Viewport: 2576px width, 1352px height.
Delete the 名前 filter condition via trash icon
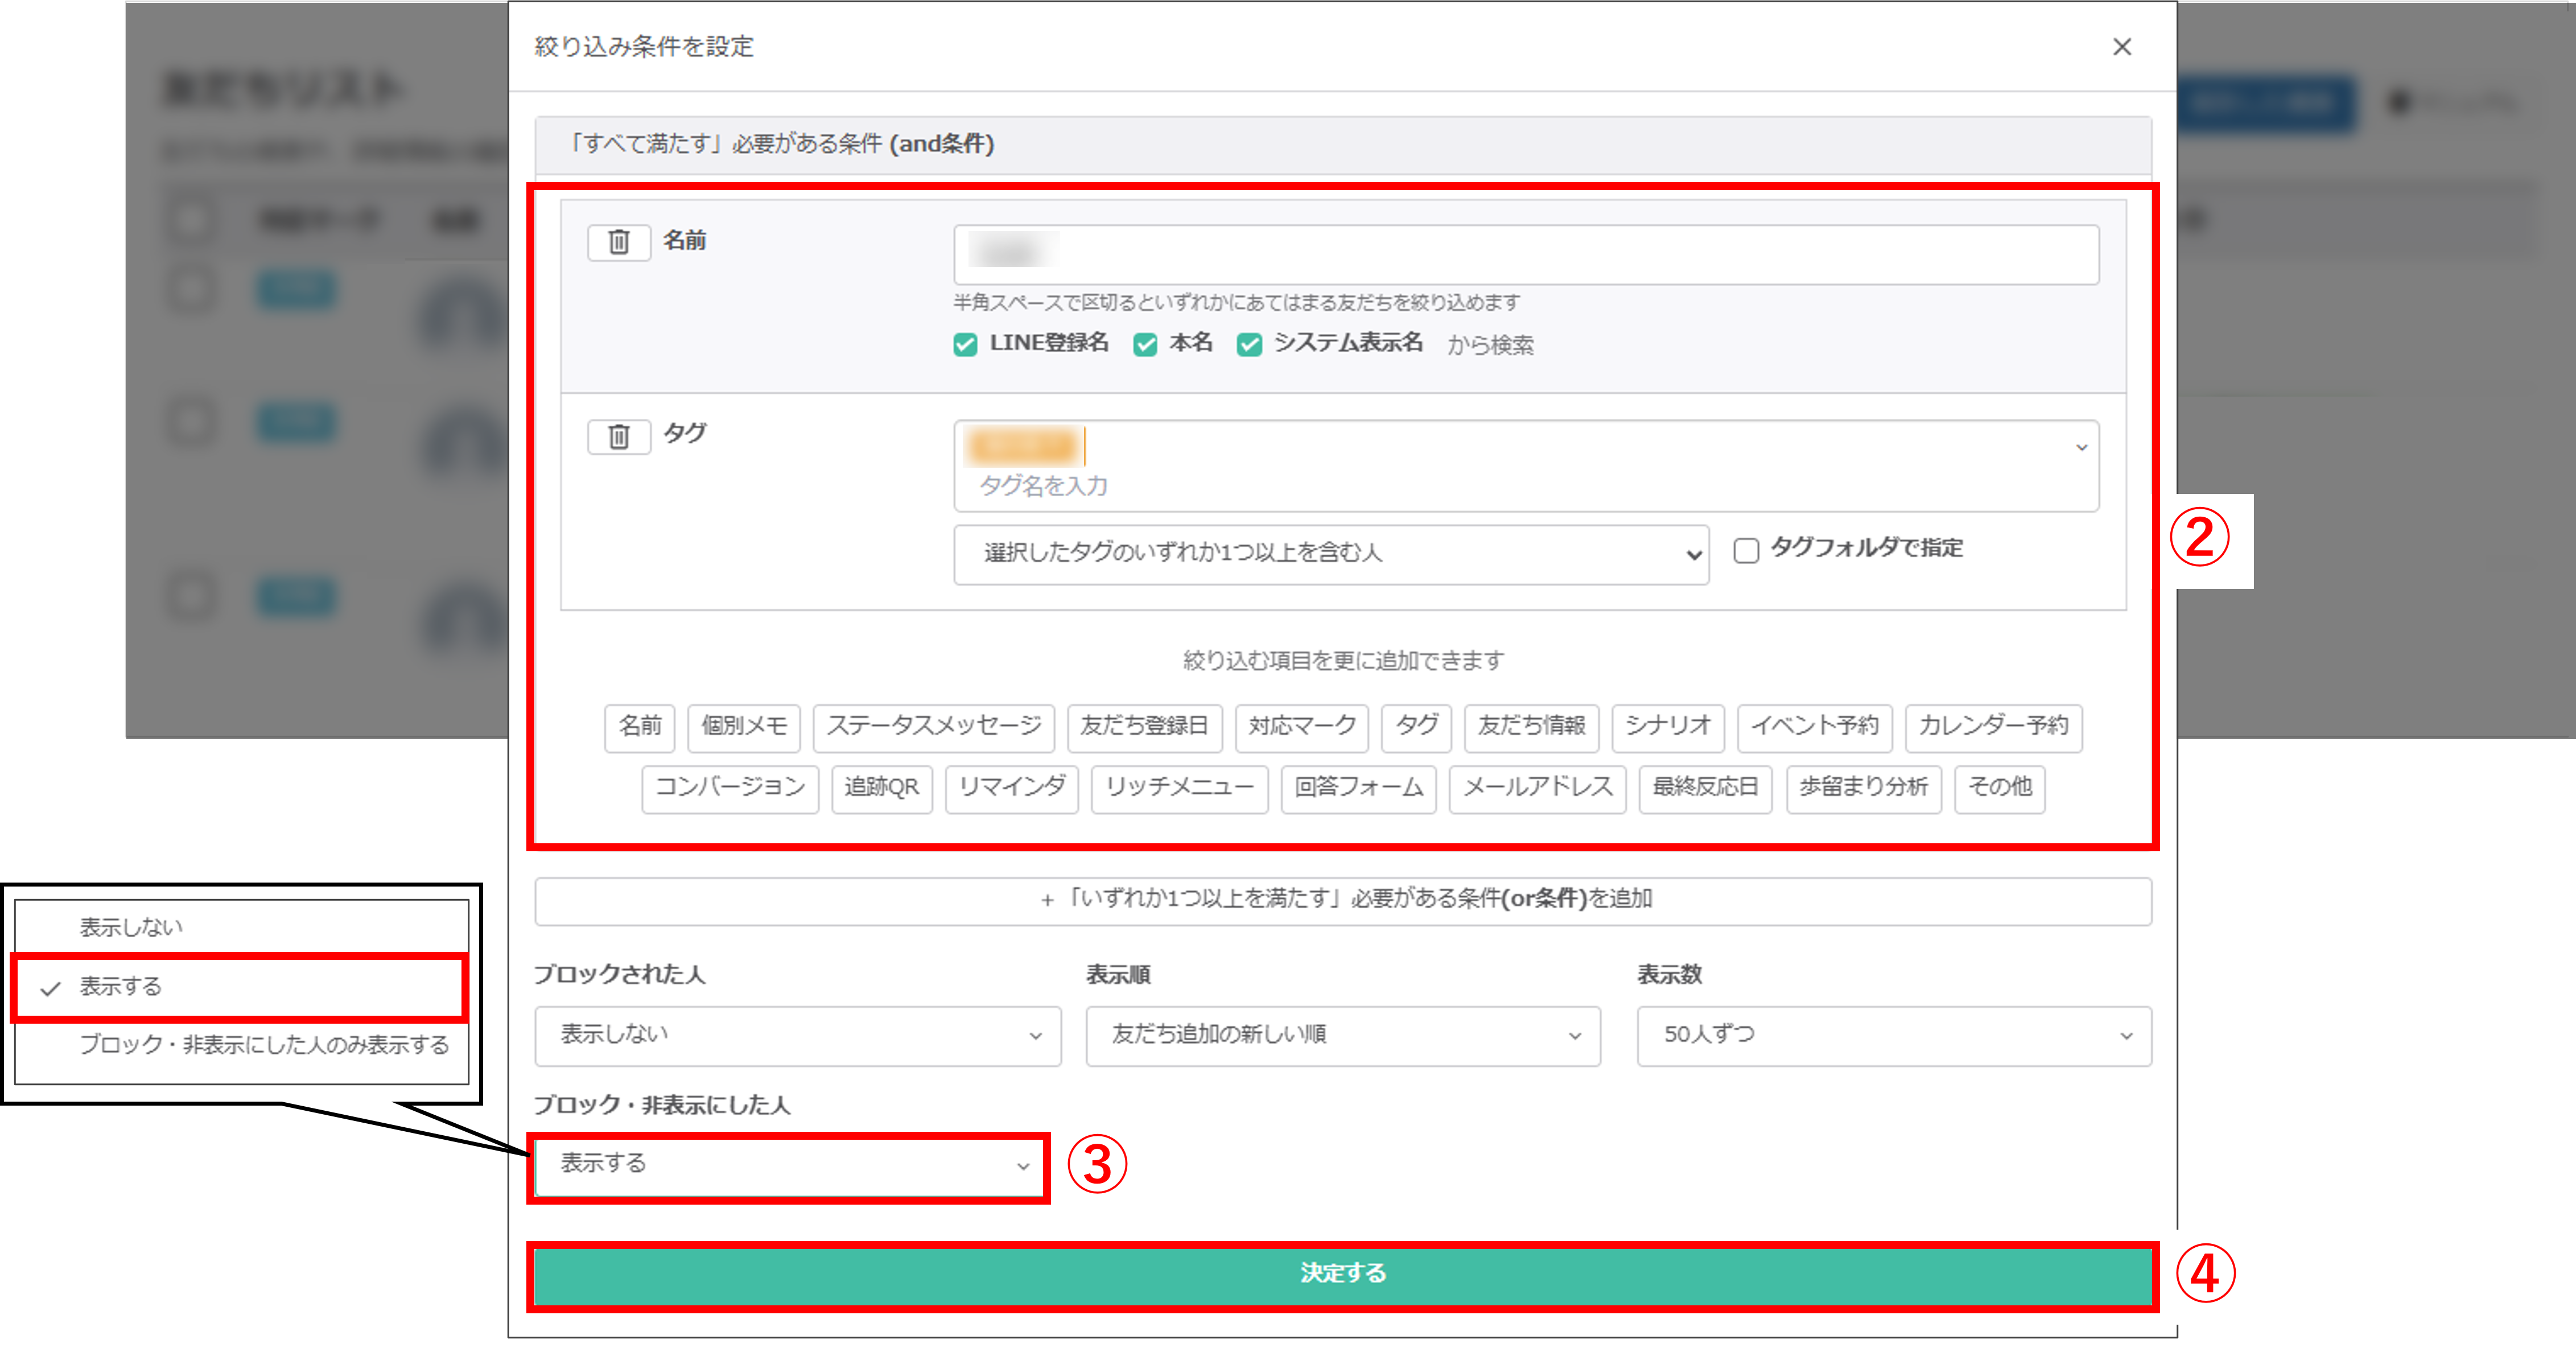(x=618, y=242)
